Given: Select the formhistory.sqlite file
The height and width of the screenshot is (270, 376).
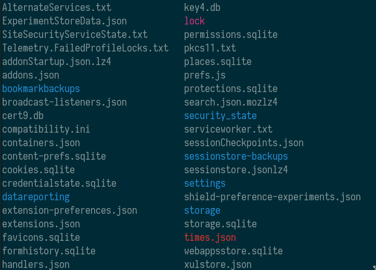Looking at the screenshot, I should [49, 251].
